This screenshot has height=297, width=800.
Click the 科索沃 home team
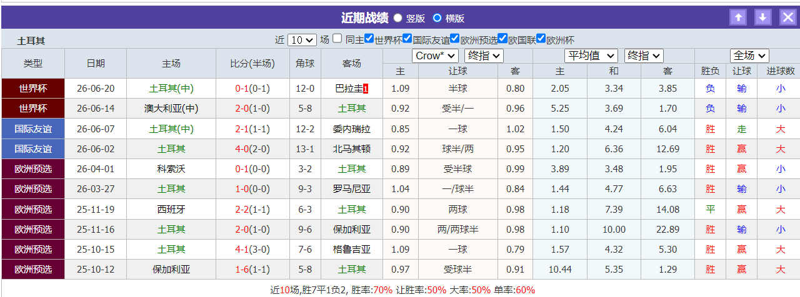[x=171, y=169]
